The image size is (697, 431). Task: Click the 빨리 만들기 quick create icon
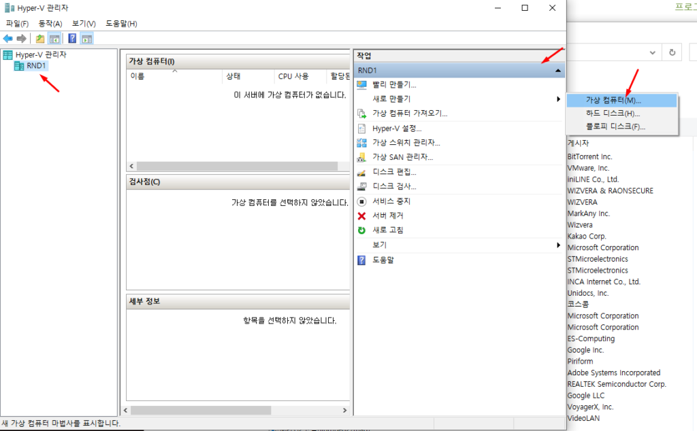coord(361,84)
